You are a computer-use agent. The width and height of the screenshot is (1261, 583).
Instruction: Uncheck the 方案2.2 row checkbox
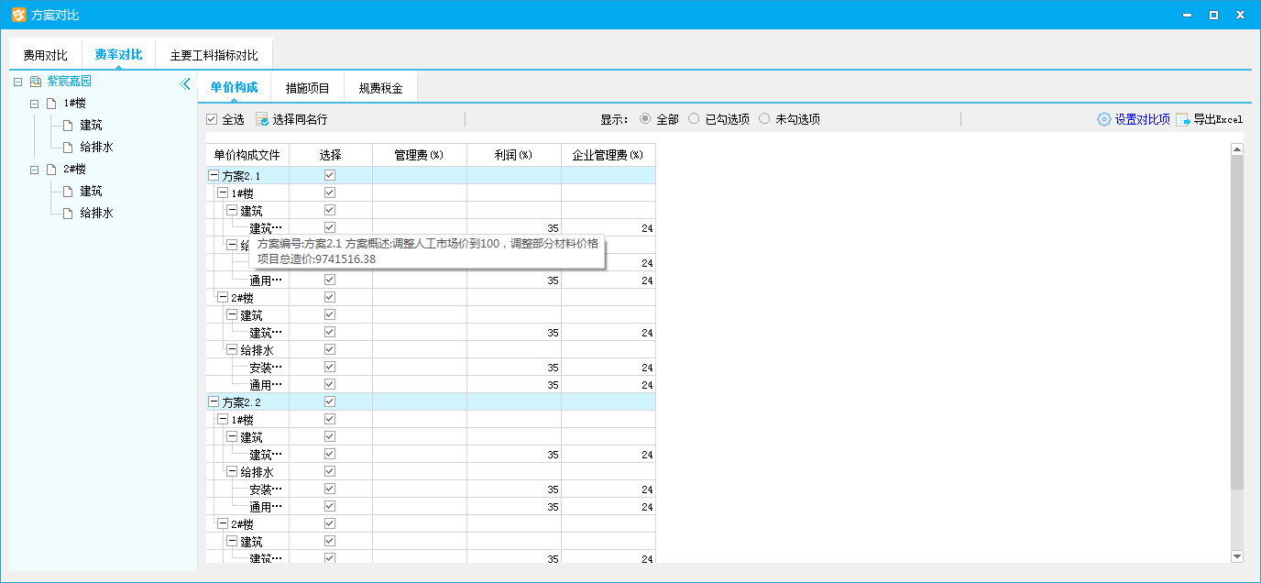330,401
